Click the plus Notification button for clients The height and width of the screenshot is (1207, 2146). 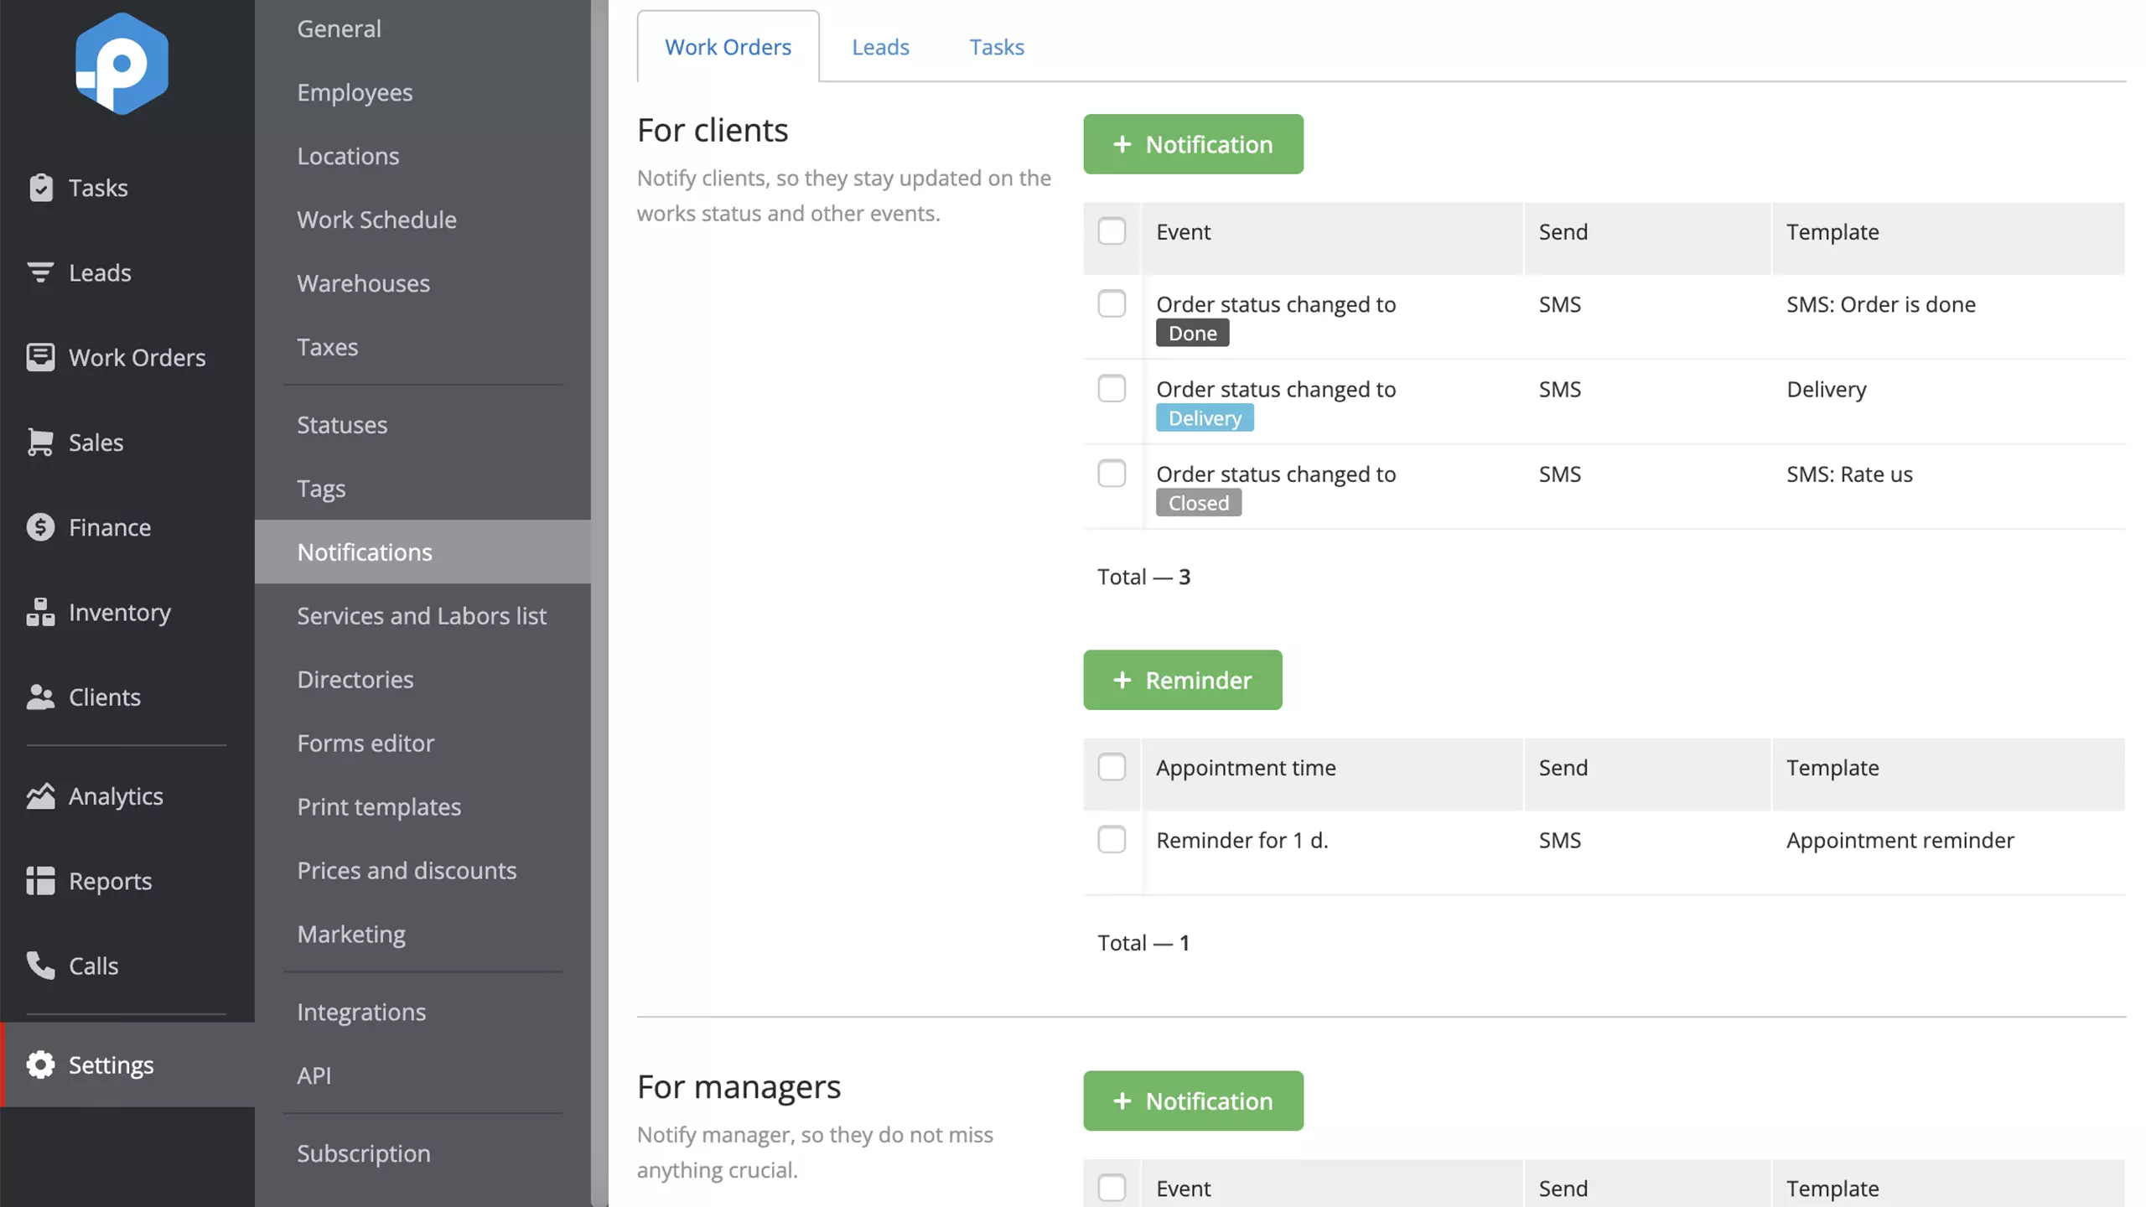1194,143
